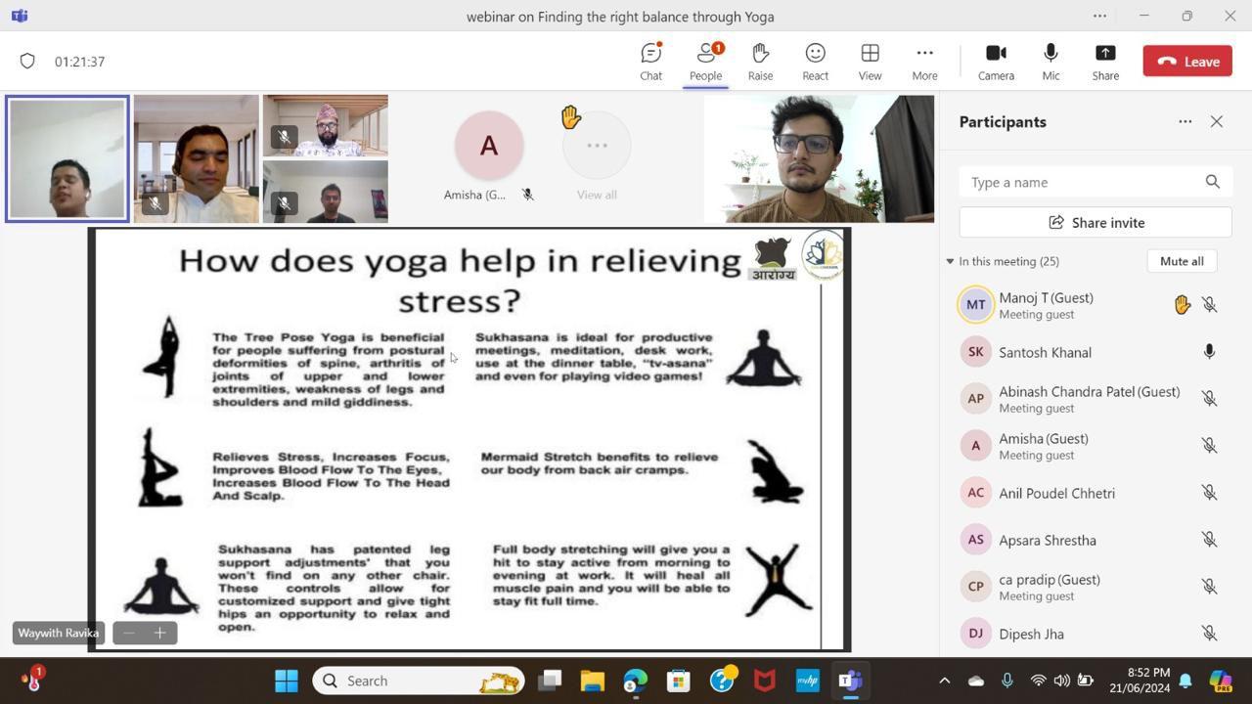Screen dimensions: 1252x704
Task: Zoom in on shared slide
Action: [159, 633]
